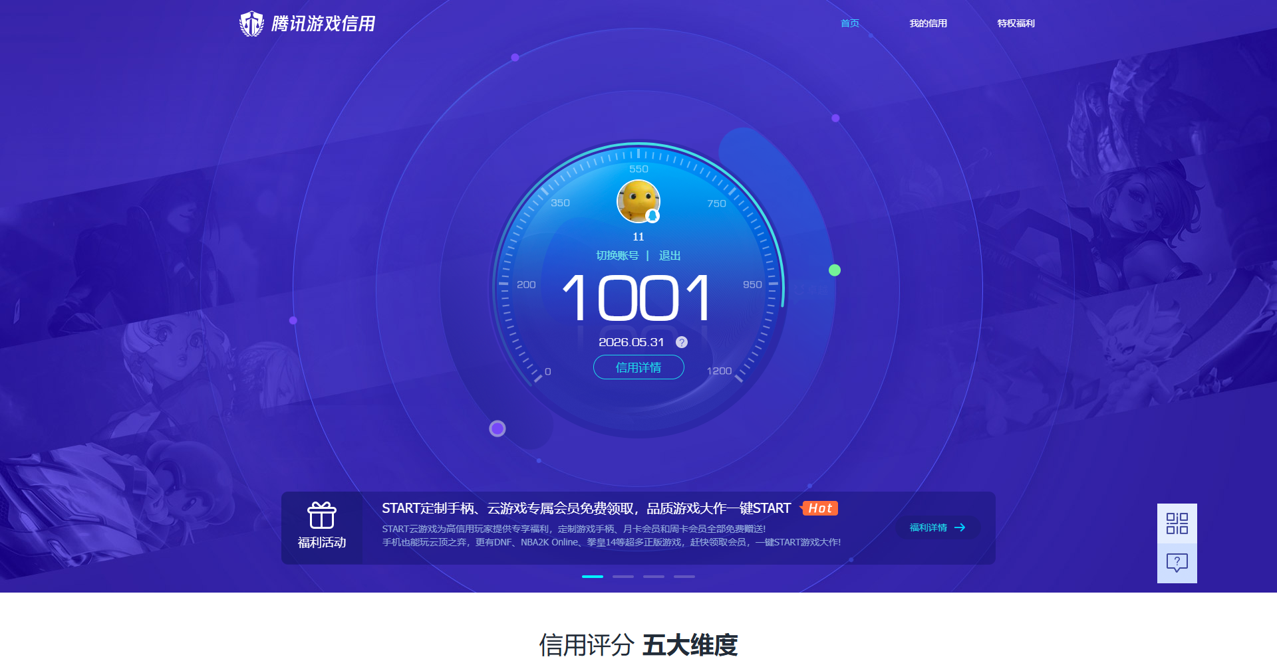Click the date 2026.05.31
This screenshot has width=1277, height=663.
pos(631,342)
